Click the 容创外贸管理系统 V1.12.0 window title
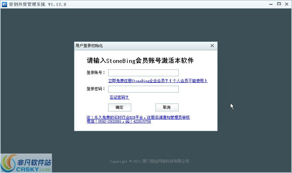This screenshot has height=173, width=292. pyautogui.click(x=37, y=4)
